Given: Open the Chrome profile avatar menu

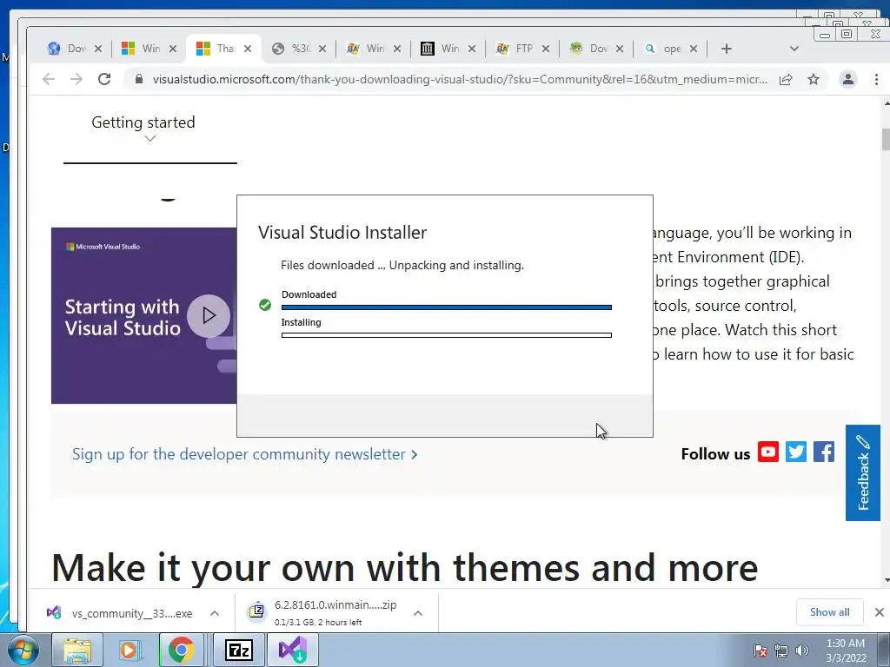Looking at the screenshot, I should [848, 79].
